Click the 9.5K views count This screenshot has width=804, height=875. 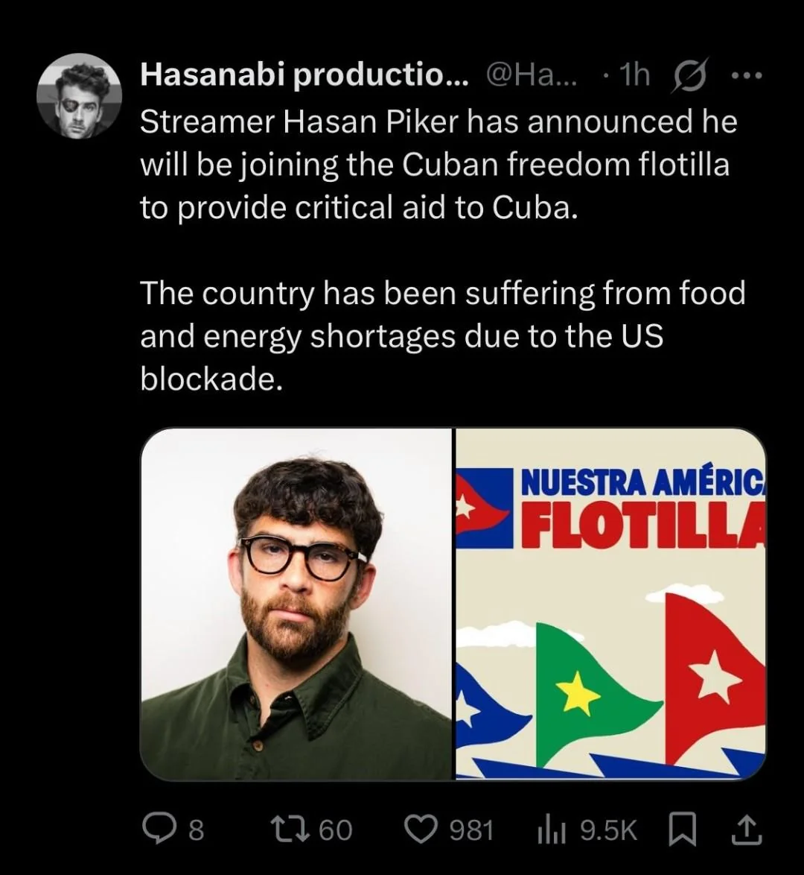pos(608,830)
